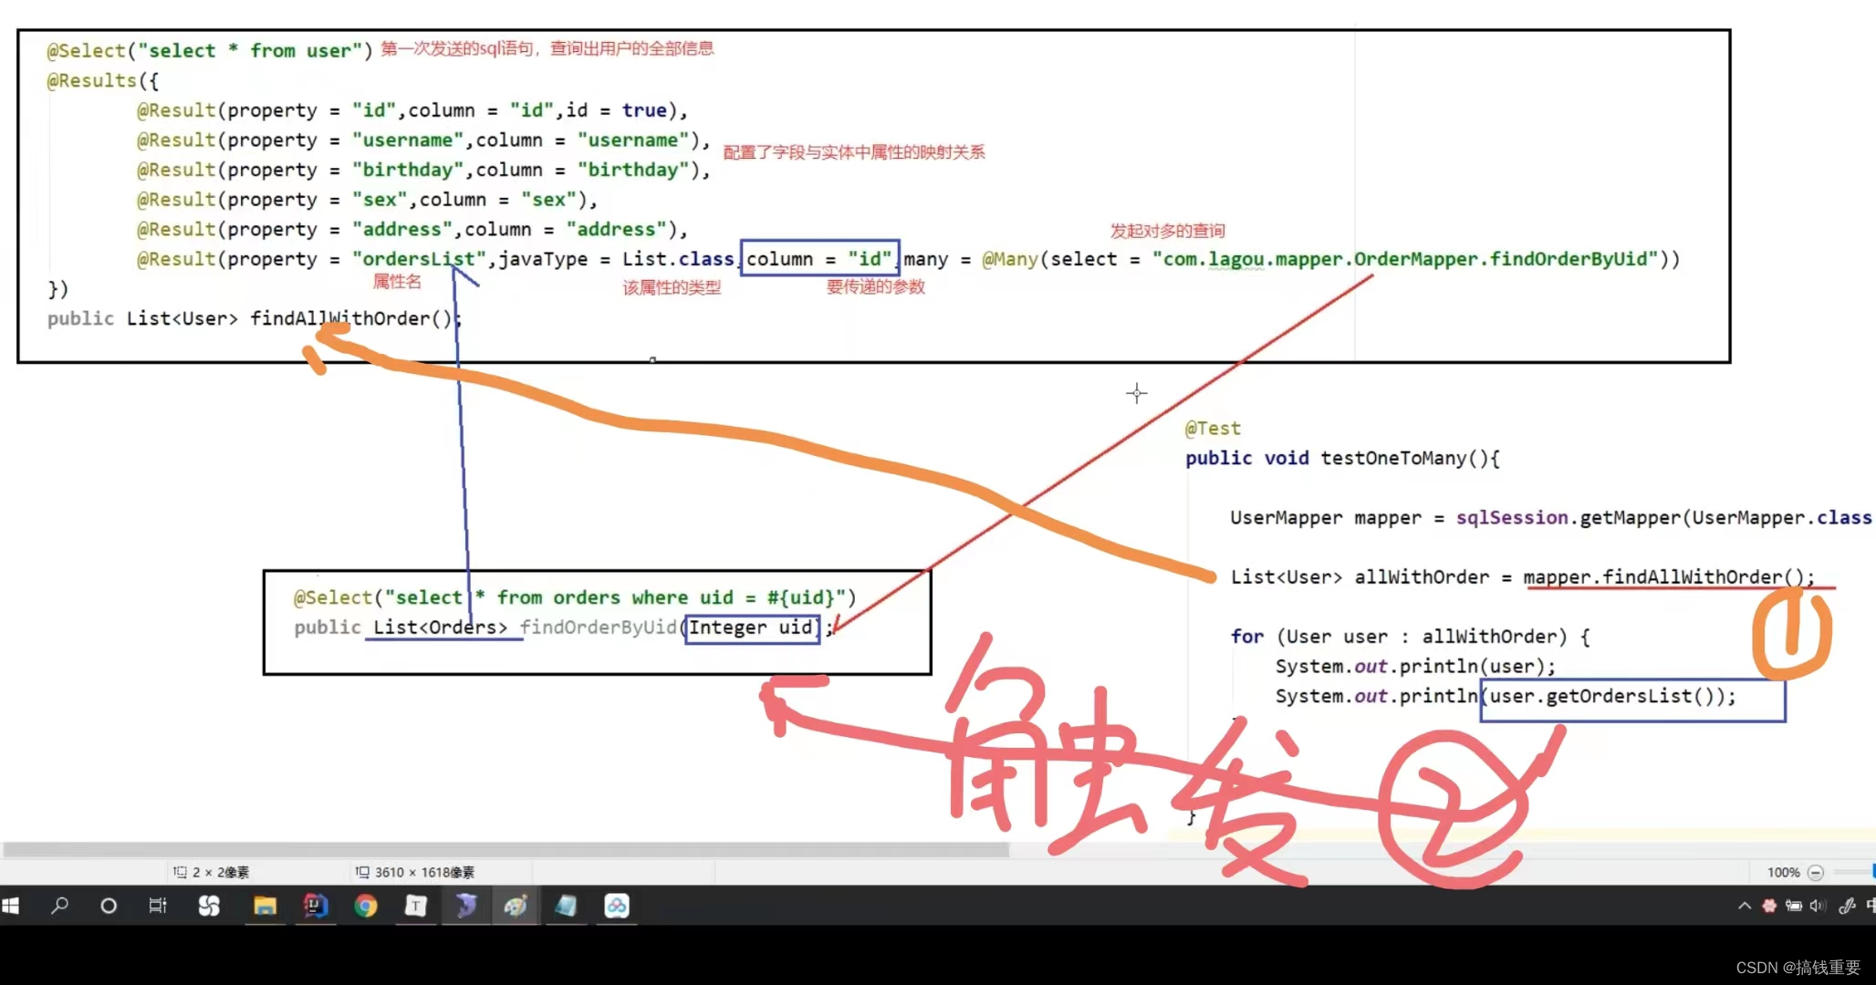Viewport: 1876px width, 985px height.
Task: Click '@Many' annotation text
Action: [x=1010, y=259]
